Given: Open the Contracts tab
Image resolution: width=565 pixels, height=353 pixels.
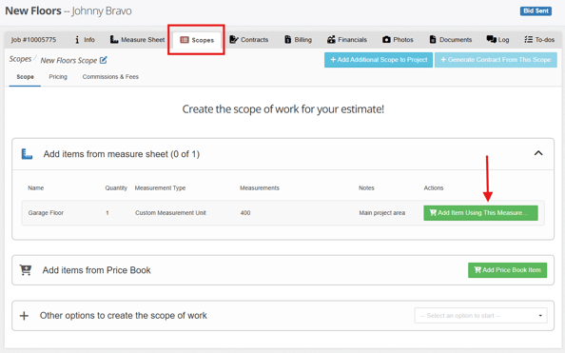Looking at the screenshot, I should [x=249, y=40].
